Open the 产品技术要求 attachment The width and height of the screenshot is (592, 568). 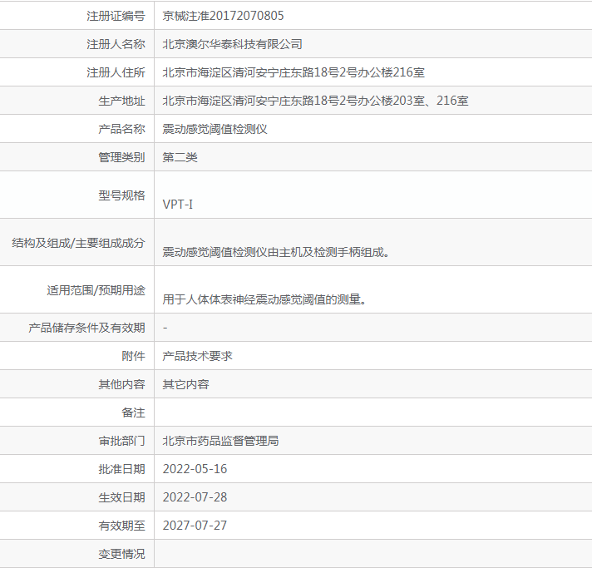point(197,356)
